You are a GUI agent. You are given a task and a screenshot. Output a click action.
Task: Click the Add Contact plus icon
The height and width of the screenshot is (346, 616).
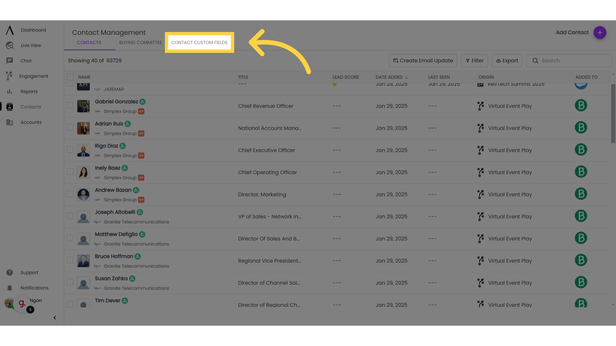tap(600, 32)
